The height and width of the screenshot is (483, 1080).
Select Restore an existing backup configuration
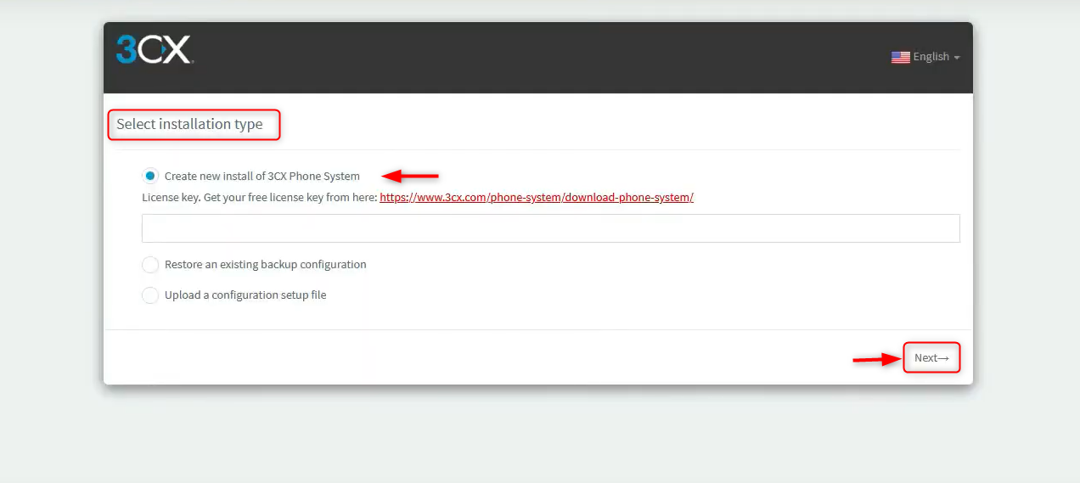click(x=150, y=265)
